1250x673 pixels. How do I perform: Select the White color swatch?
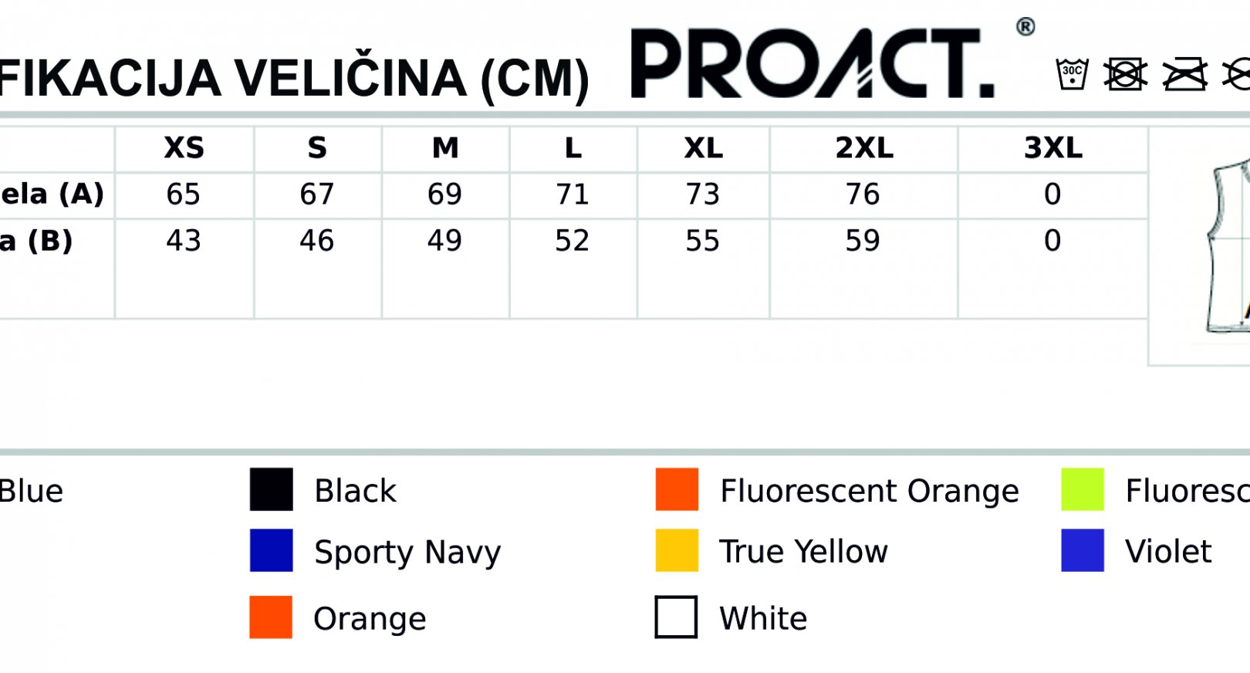coord(676,617)
